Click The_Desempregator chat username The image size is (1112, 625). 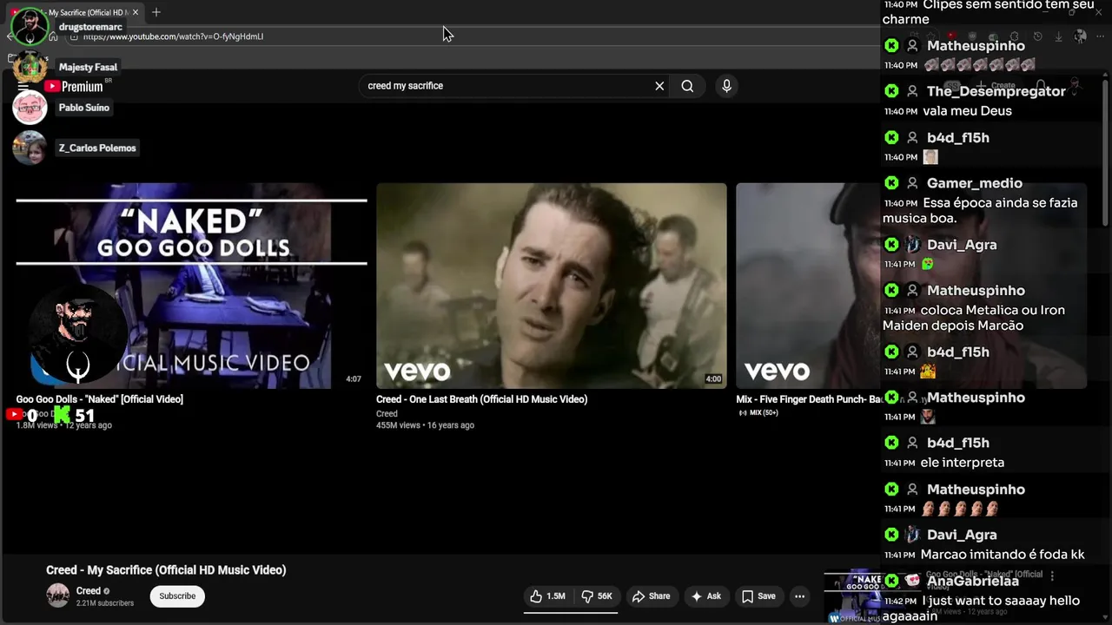point(996,91)
